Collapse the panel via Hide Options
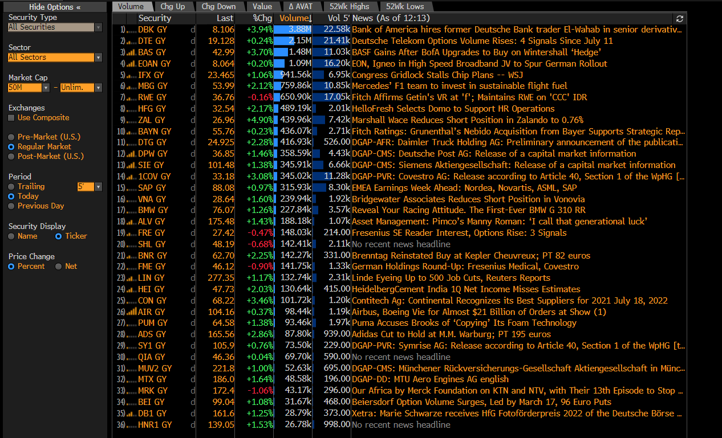Image resolution: width=722 pixels, height=438 pixels. pyautogui.click(x=54, y=7)
